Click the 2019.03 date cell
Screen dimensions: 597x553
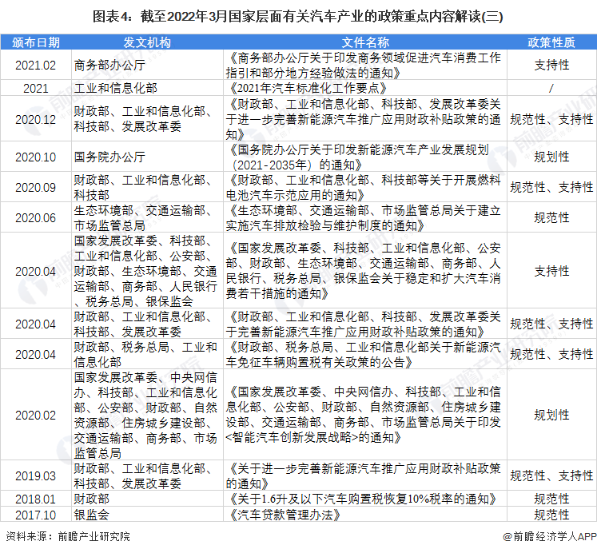(35, 475)
